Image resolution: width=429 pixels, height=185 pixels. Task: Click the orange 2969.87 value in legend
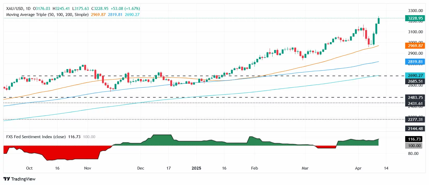coord(98,15)
